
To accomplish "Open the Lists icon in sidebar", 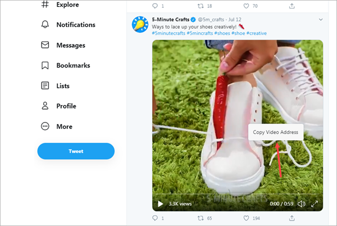I will click(x=45, y=85).
